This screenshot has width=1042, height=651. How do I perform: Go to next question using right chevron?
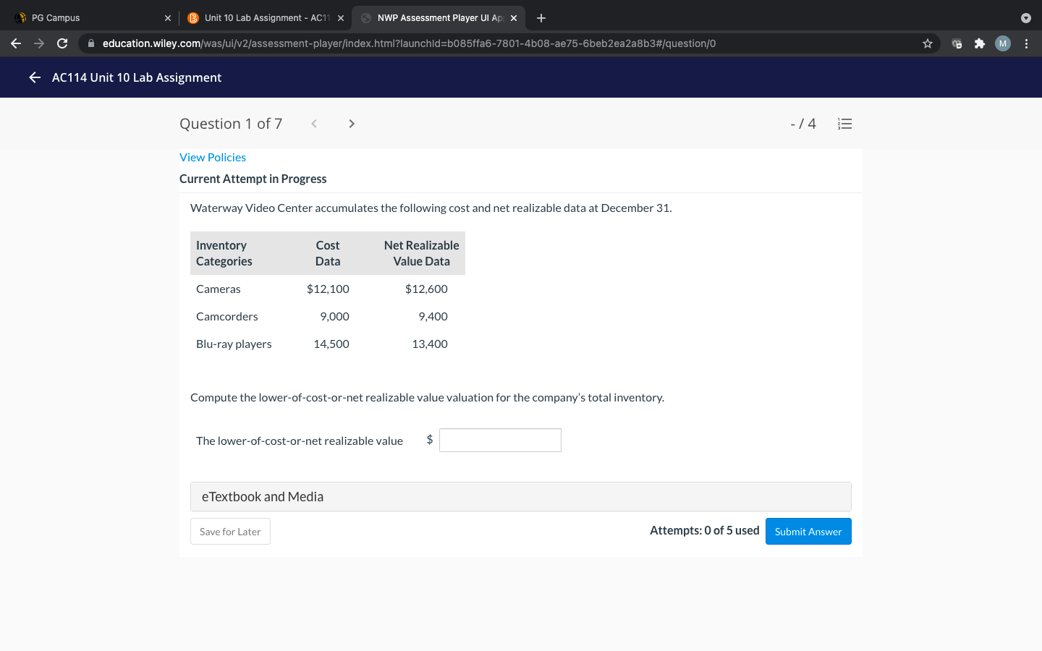352,124
